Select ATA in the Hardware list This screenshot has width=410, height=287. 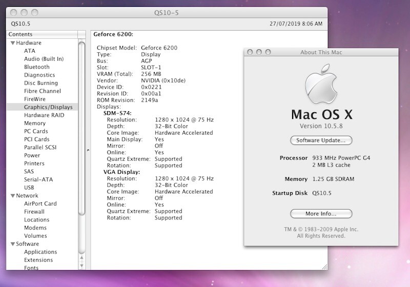point(30,51)
